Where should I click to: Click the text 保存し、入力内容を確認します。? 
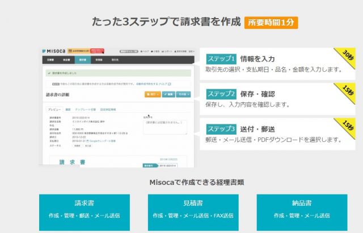(248, 105)
